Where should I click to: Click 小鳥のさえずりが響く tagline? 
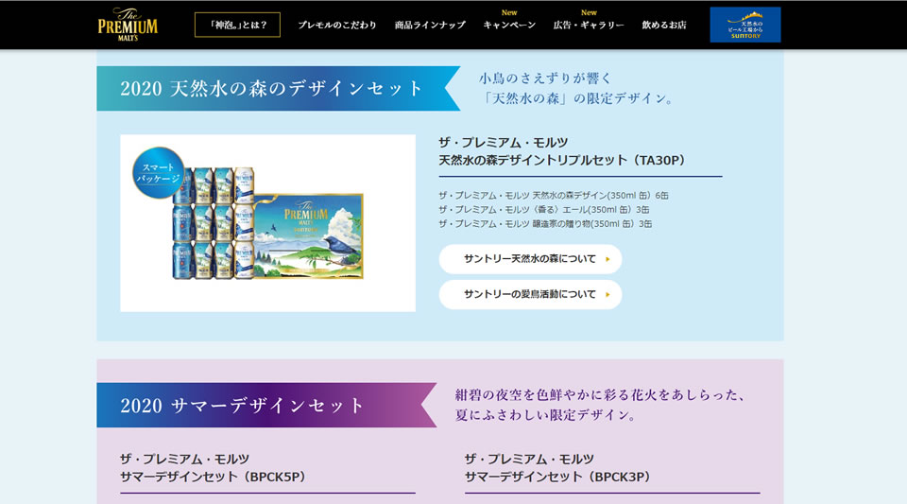click(x=545, y=78)
